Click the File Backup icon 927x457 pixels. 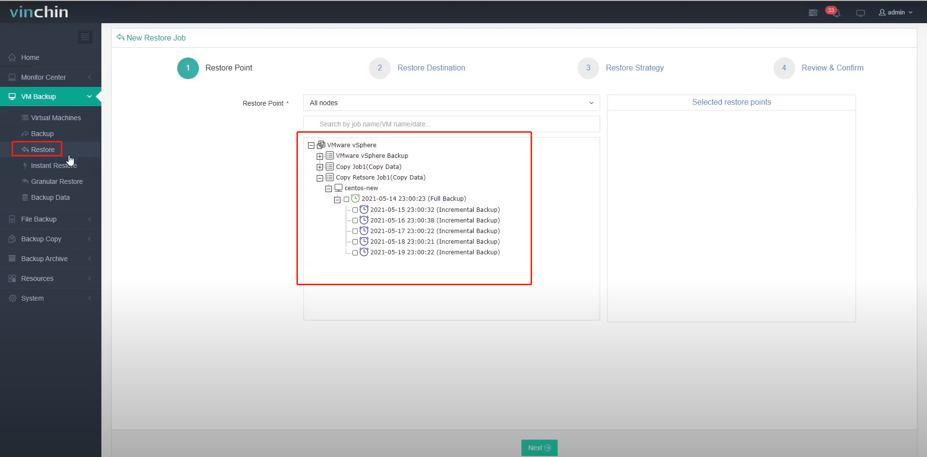pyautogui.click(x=12, y=219)
